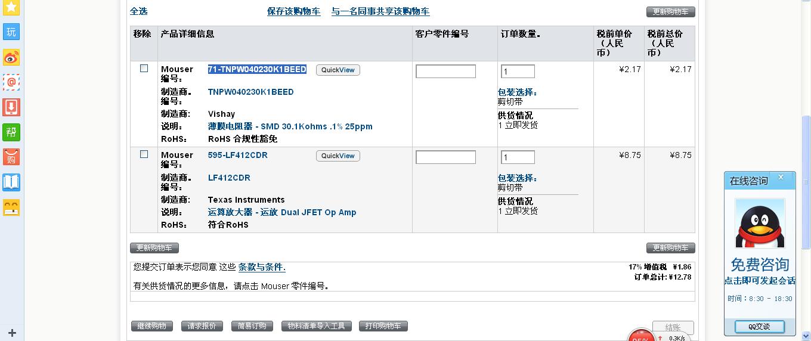Click the top-right 更新购物车 button
Screen dimensions: 811x341
click(x=671, y=12)
